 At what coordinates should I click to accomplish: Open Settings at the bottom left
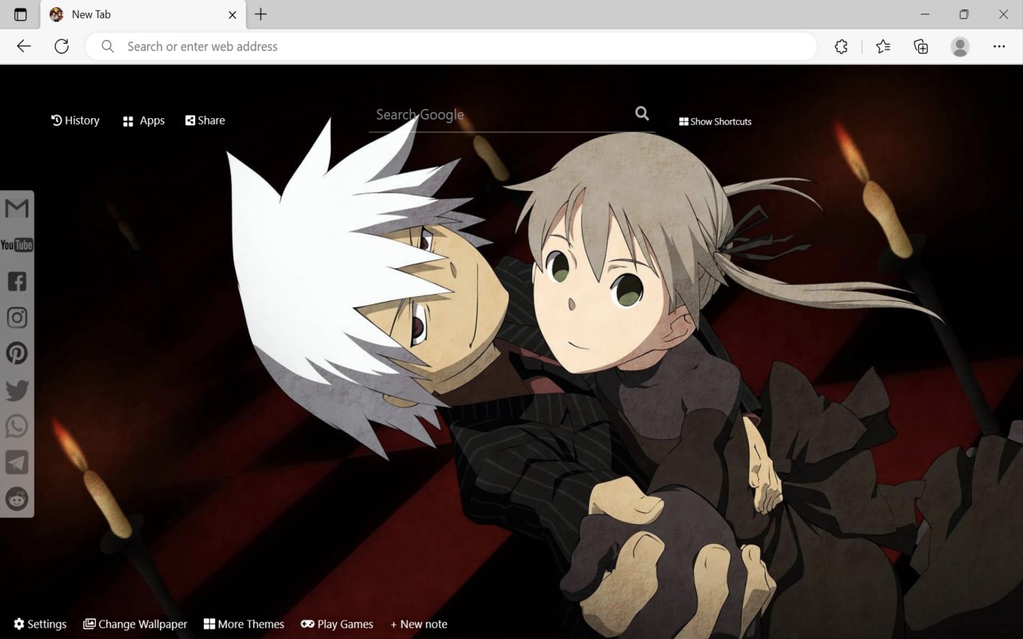[x=40, y=624]
